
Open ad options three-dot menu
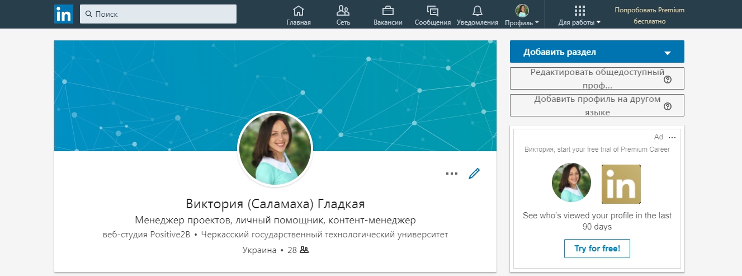tap(672, 138)
